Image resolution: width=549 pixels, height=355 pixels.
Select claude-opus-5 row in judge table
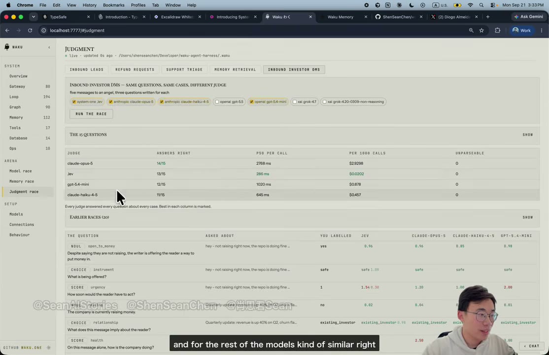[302, 164]
